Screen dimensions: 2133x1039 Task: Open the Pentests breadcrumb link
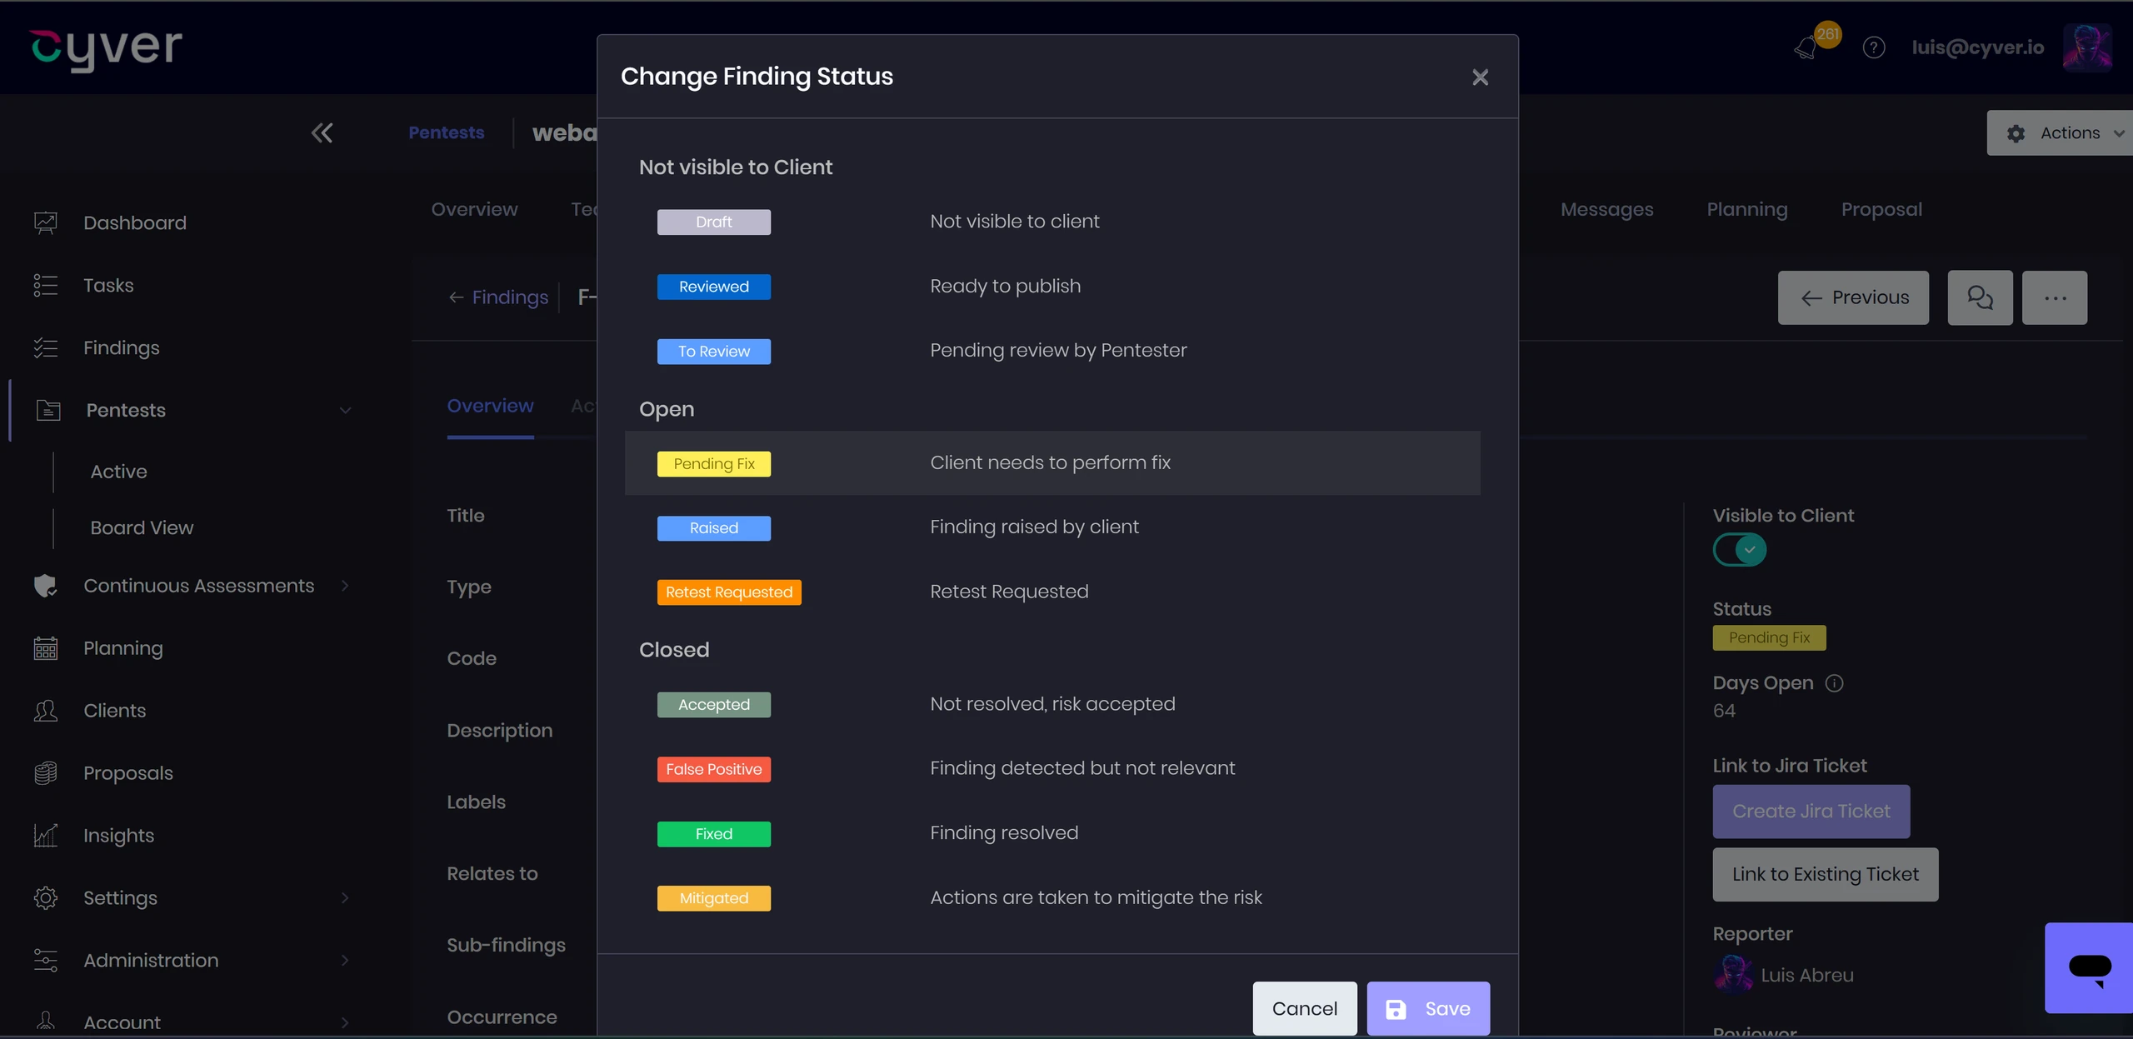[446, 132]
